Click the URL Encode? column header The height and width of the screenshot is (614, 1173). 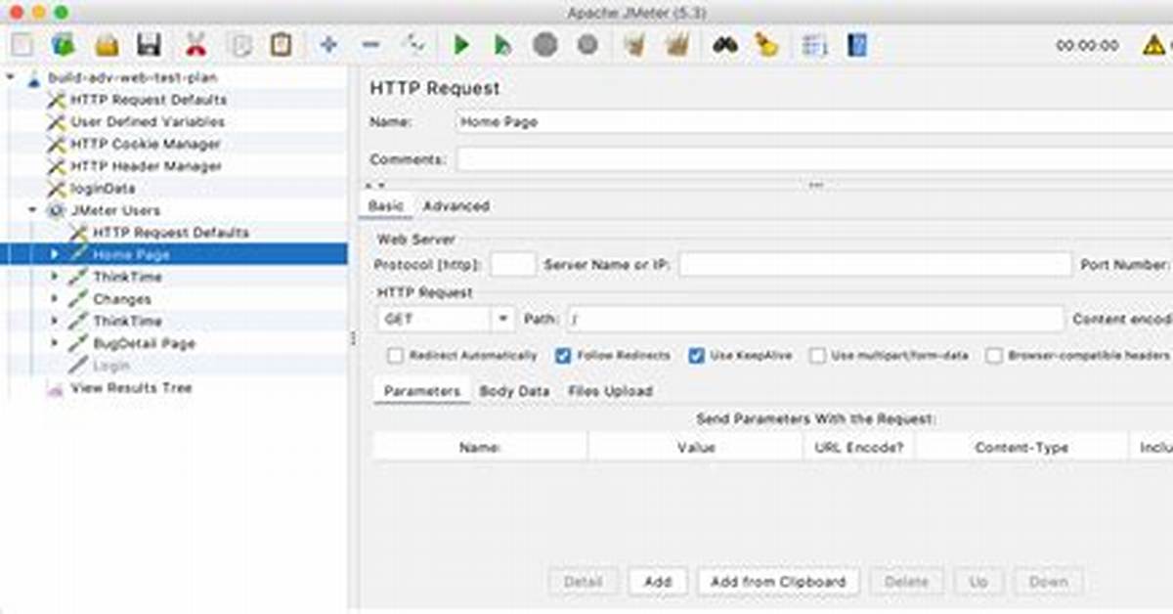(x=859, y=447)
